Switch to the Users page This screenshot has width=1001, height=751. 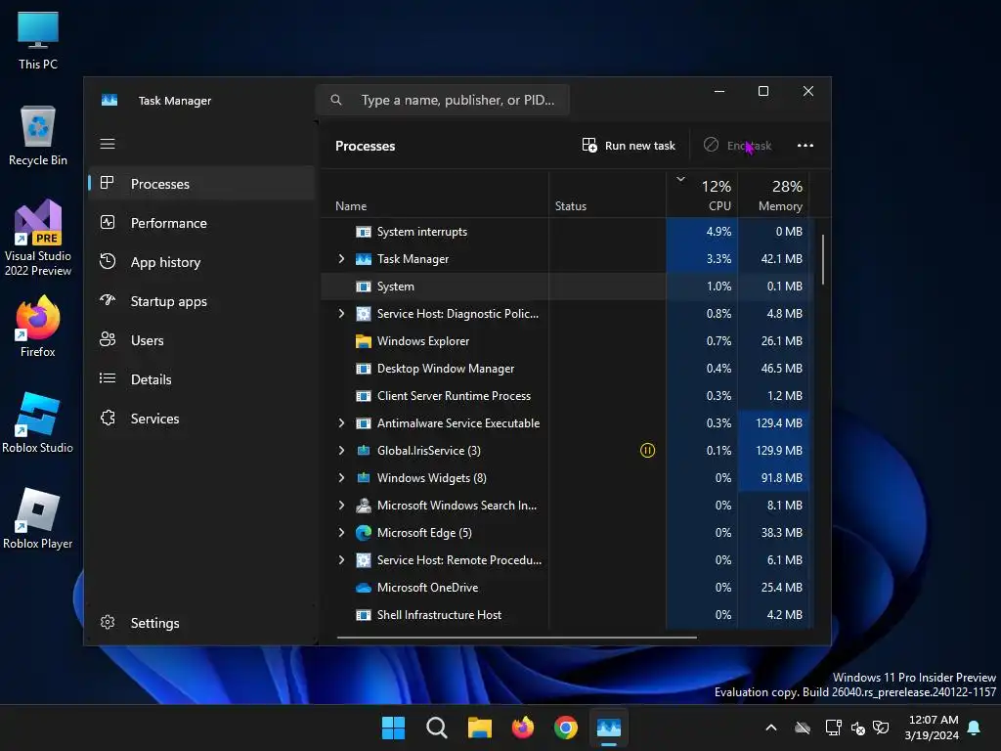[201, 340]
